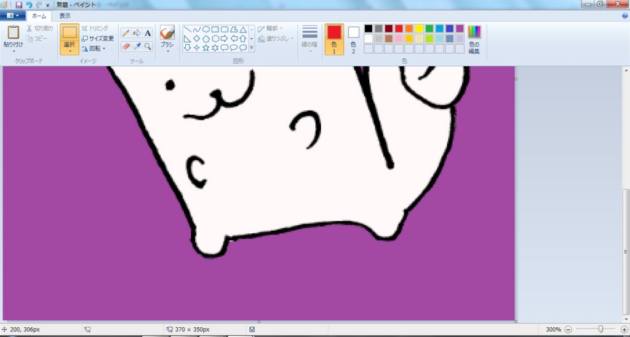The height and width of the screenshot is (337, 630).
Task: Choose the Oval shape
Action: pos(205,29)
